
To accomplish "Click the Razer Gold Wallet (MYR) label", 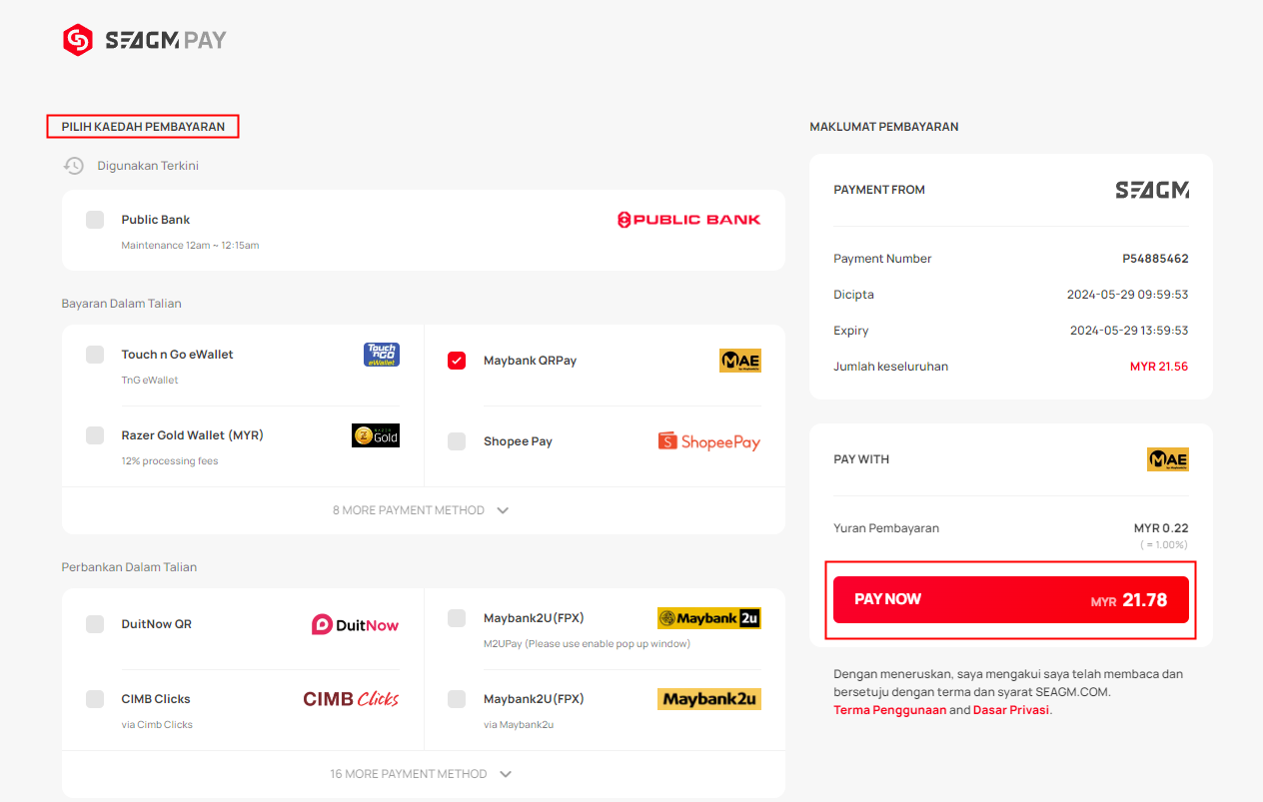I will coord(193,435).
